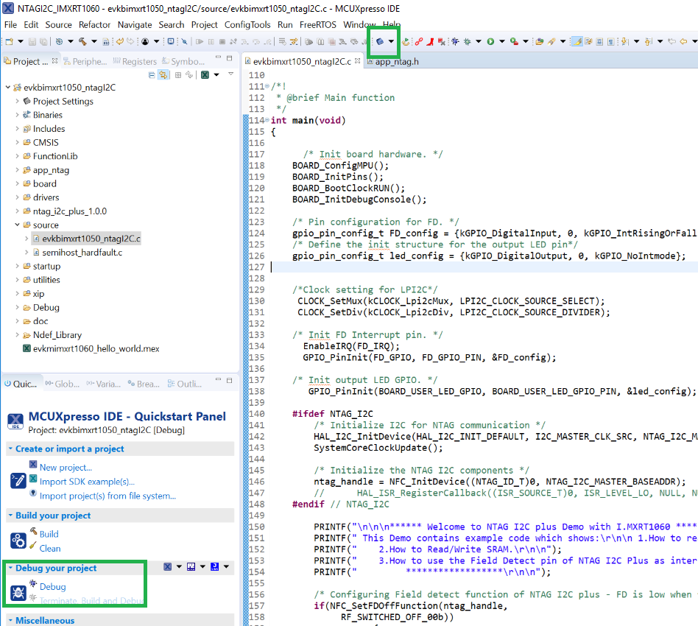The width and height of the screenshot is (698, 626).
Task: Toggle Mark Occurrences highlighter in toolbar
Action: [x=577, y=41]
